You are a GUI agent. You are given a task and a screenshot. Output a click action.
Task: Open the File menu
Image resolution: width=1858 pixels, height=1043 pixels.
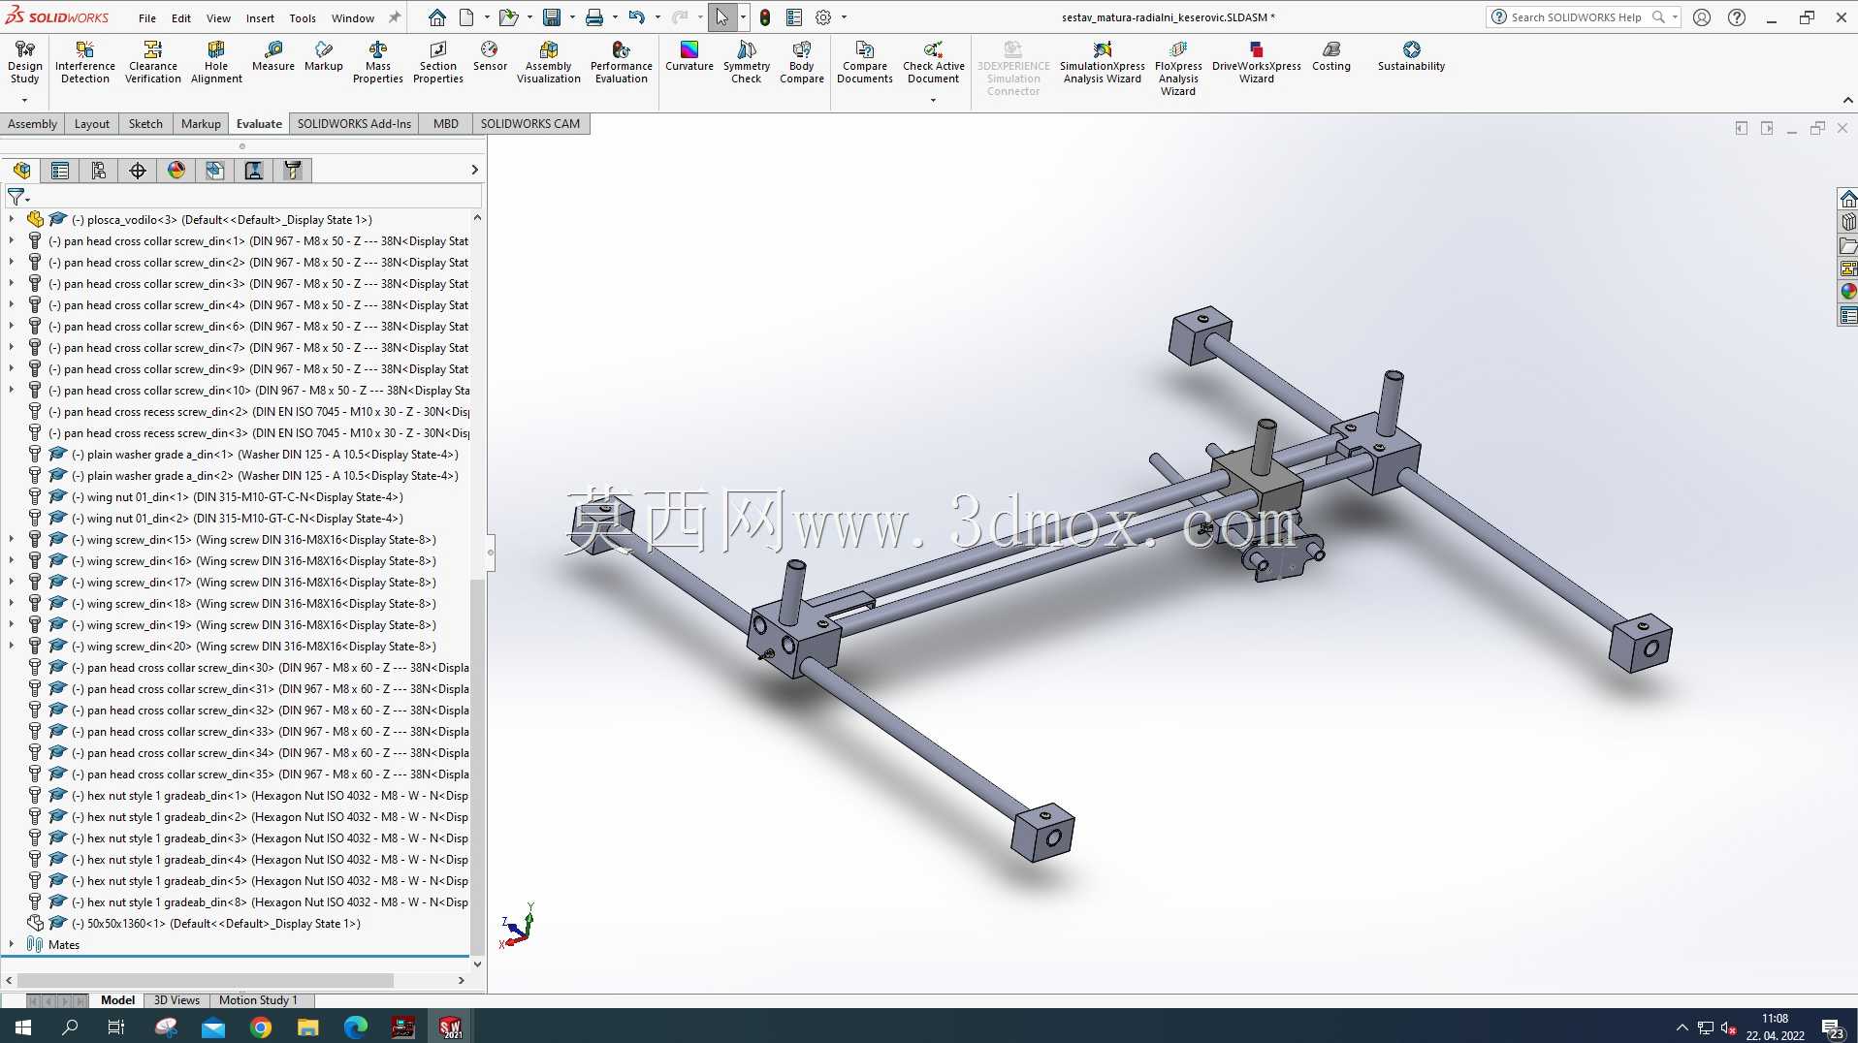coord(147,17)
